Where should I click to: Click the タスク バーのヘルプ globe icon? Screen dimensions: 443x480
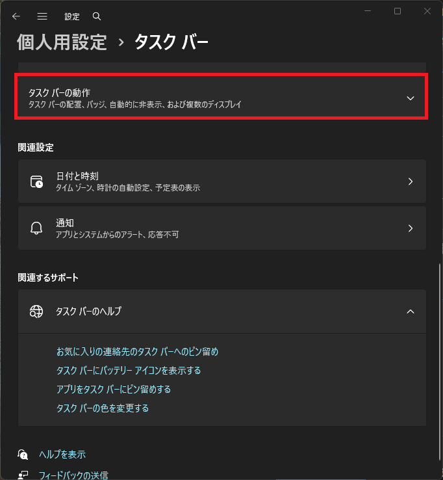36,312
